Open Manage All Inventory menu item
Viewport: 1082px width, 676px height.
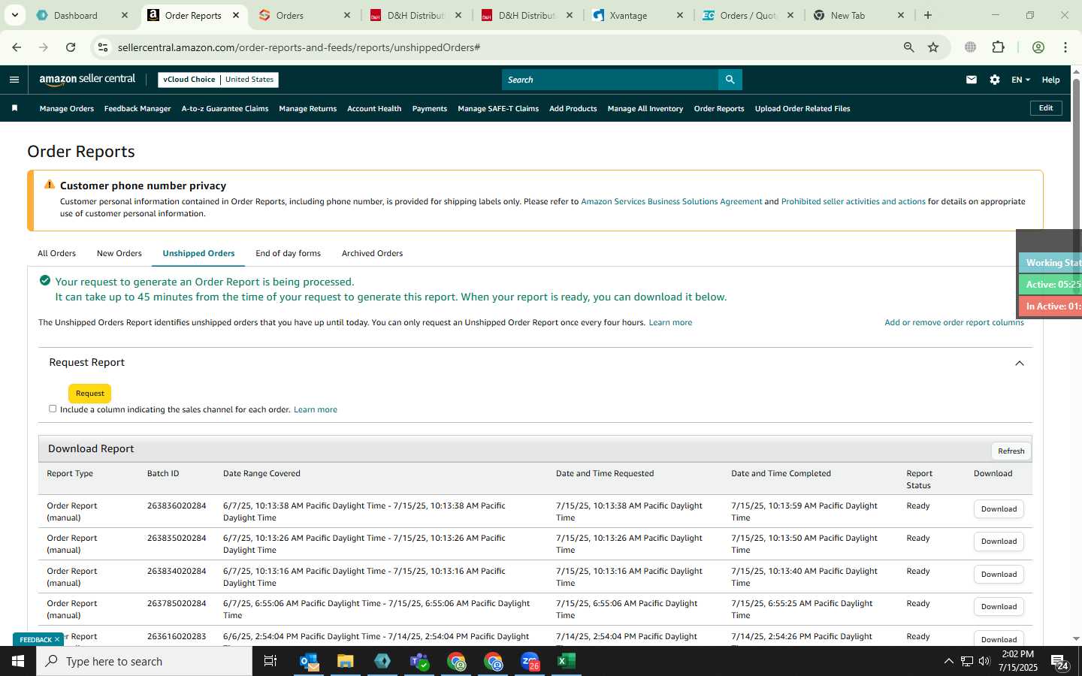tap(645, 109)
